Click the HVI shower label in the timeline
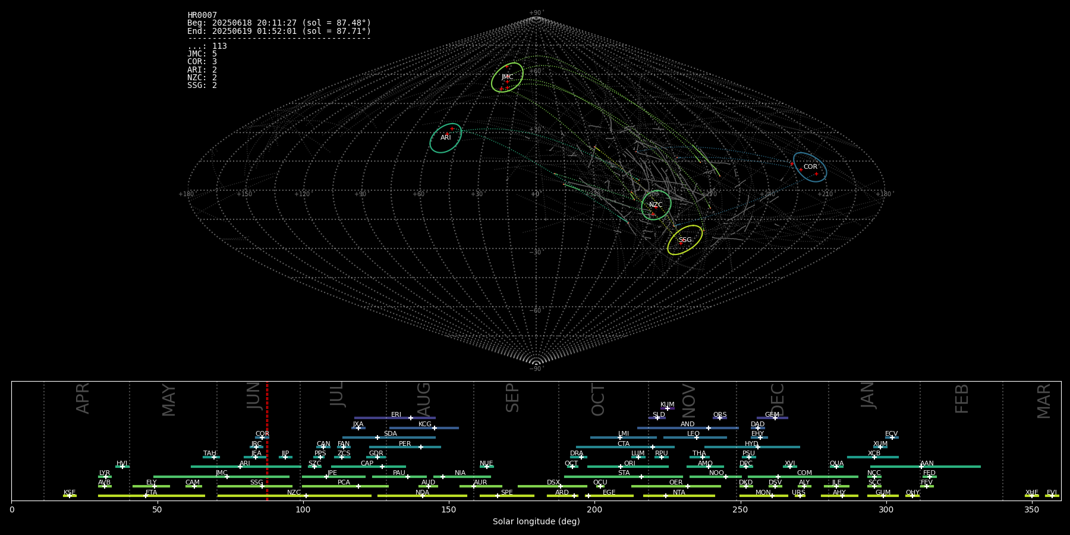 (122, 464)
